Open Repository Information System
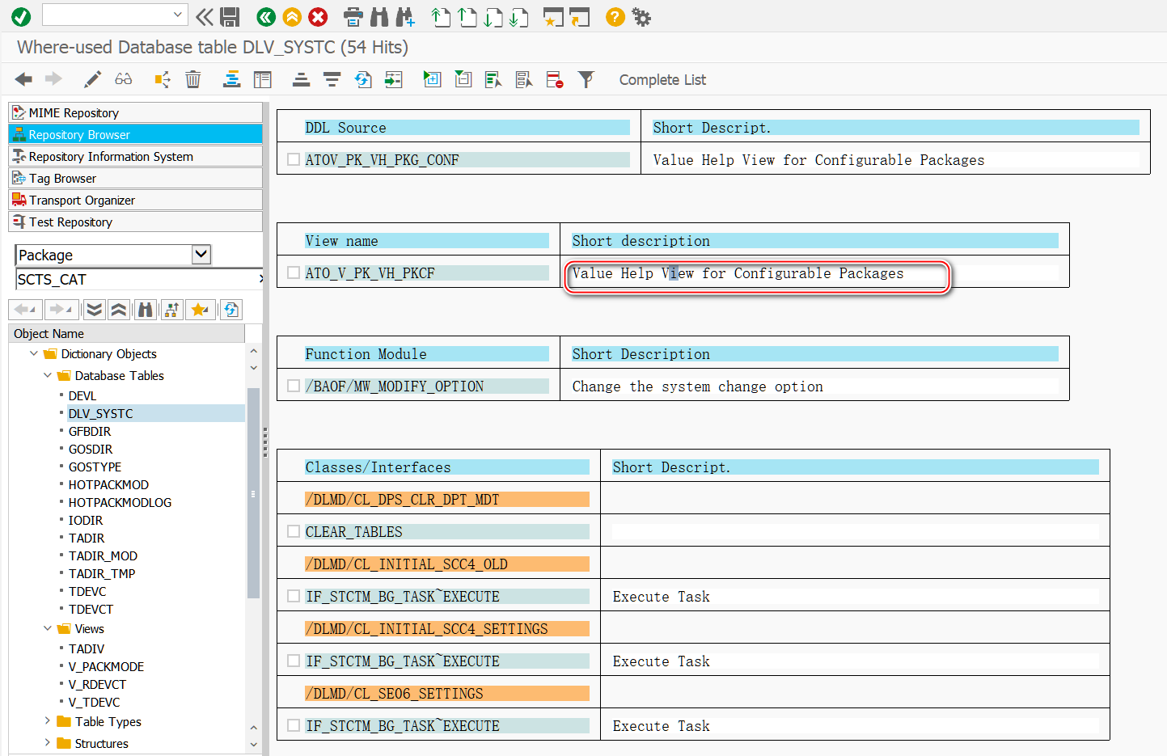The width and height of the screenshot is (1167, 756). 135,156
